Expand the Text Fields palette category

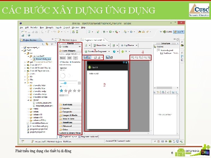[x=70, y=104]
